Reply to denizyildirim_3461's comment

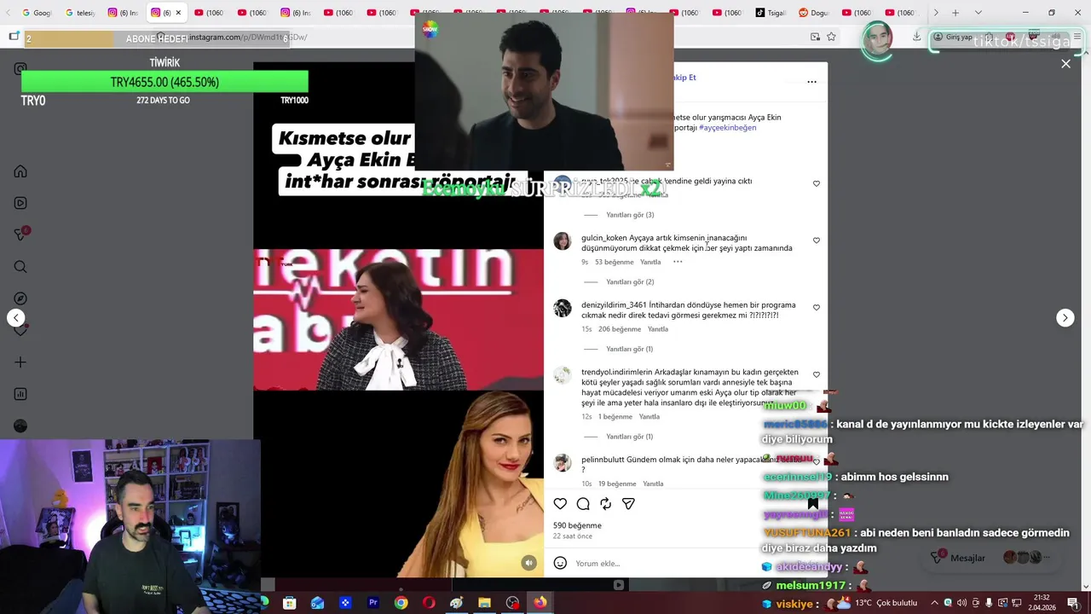(658, 329)
